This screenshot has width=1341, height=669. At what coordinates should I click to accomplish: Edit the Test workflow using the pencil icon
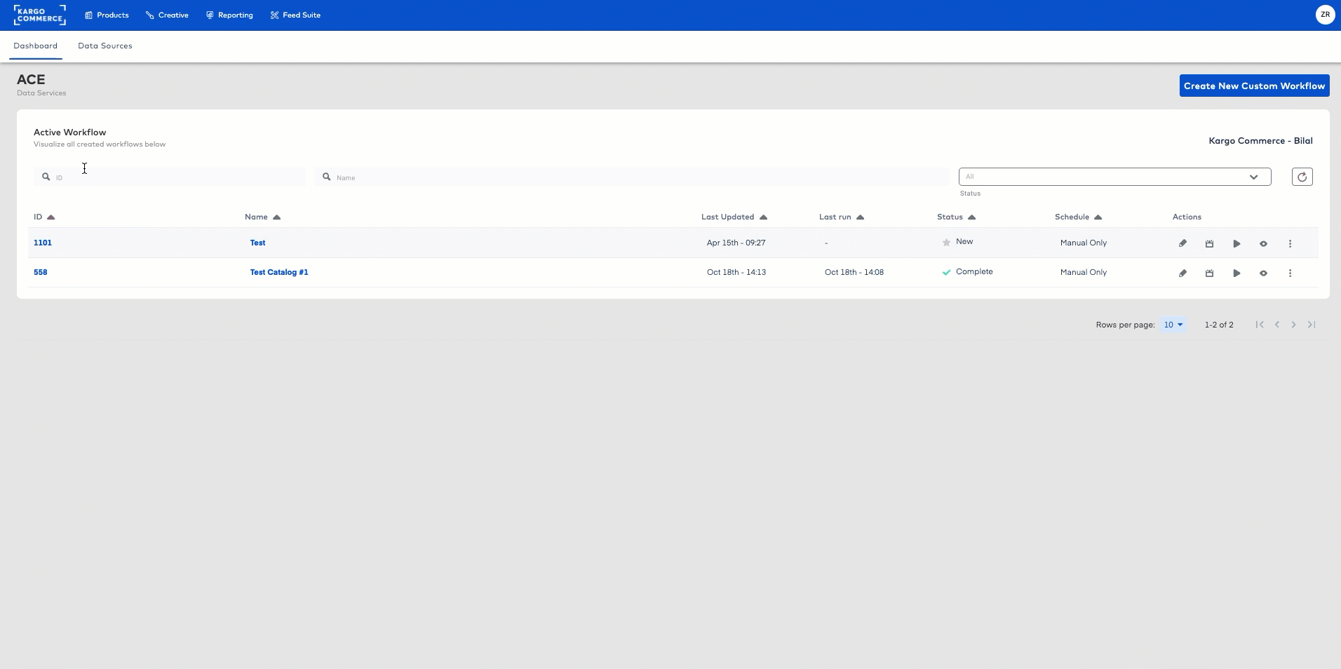click(x=1182, y=243)
